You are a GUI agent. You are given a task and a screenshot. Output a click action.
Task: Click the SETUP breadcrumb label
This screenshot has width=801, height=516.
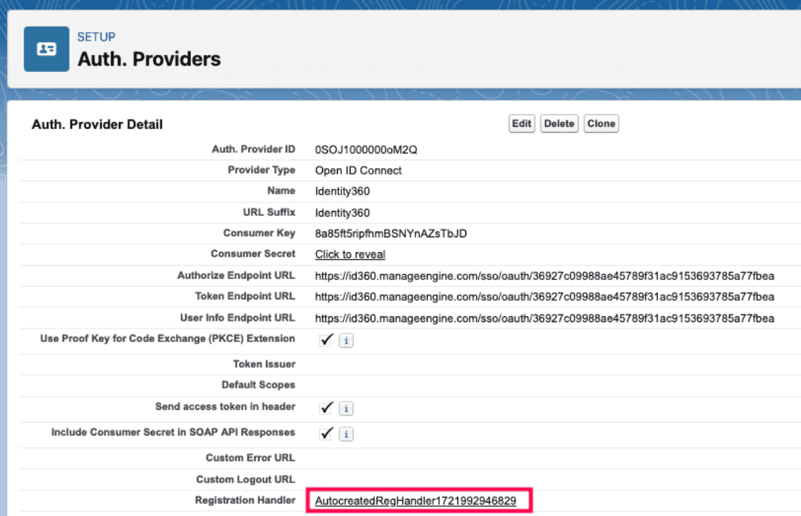click(x=97, y=36)
